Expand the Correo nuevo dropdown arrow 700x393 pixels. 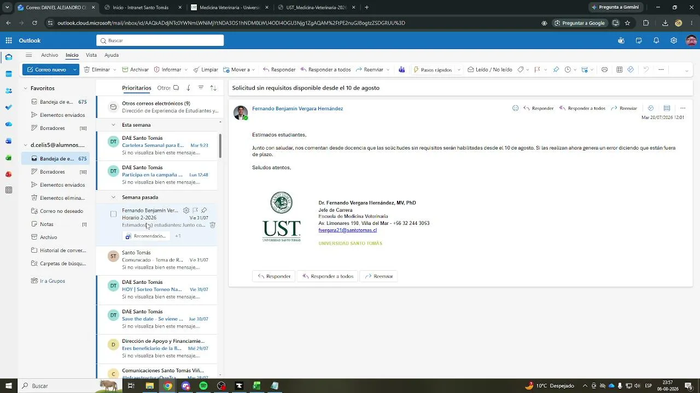(75, 70)
